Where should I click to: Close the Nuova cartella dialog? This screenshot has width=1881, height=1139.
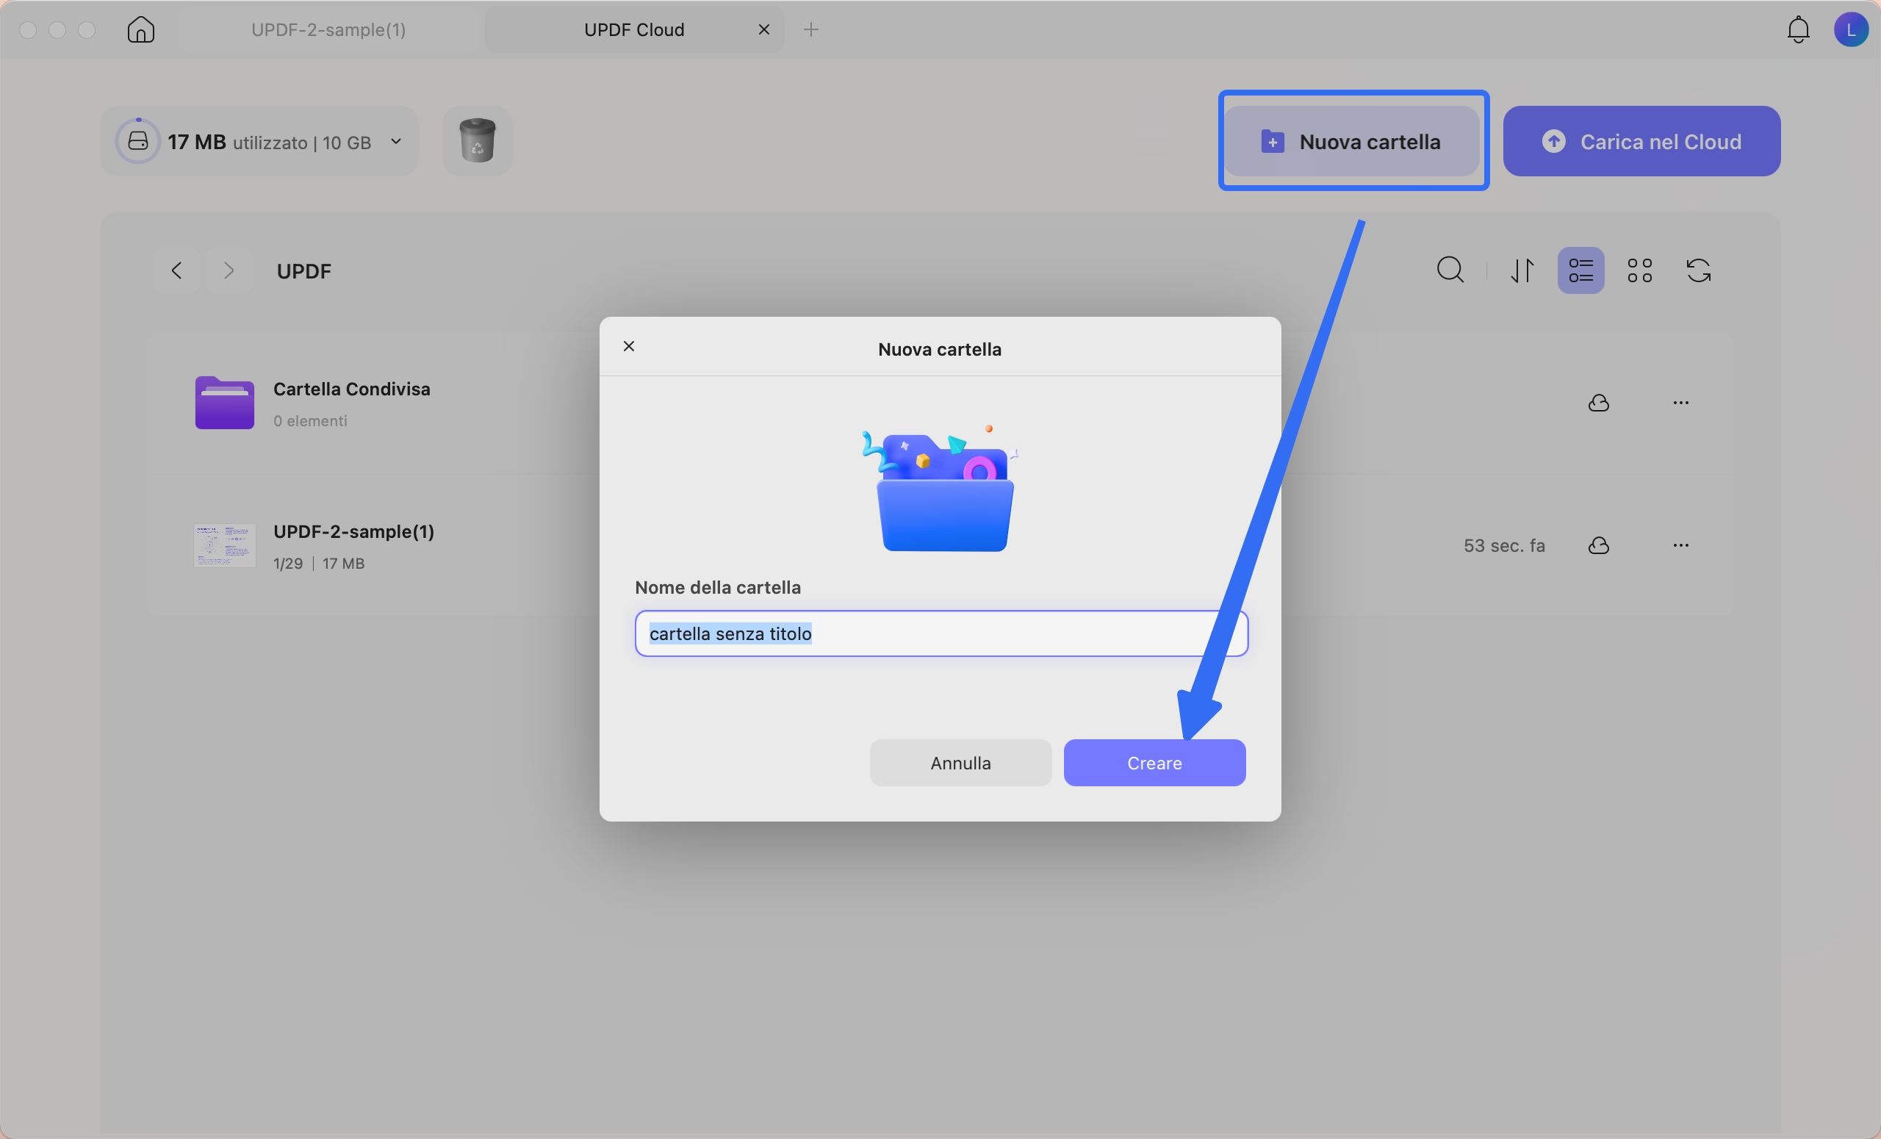point(629,346)
